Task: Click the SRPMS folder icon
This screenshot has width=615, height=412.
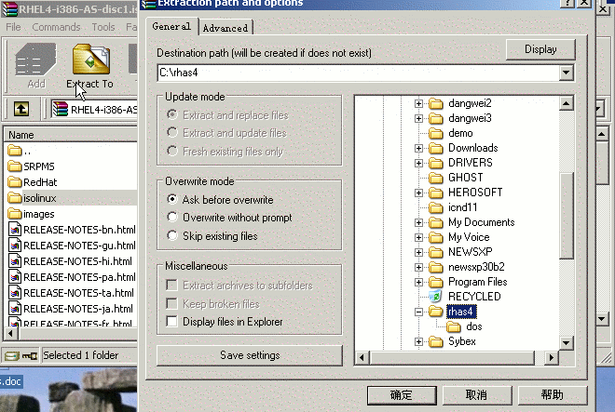Action: click(x=14, y=166)
